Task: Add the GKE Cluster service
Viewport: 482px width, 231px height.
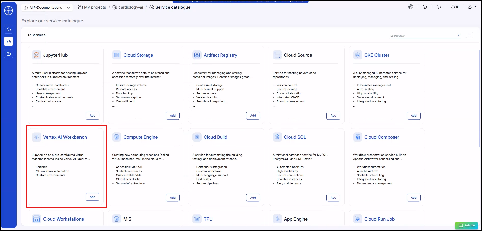Action: click(414, 116)
